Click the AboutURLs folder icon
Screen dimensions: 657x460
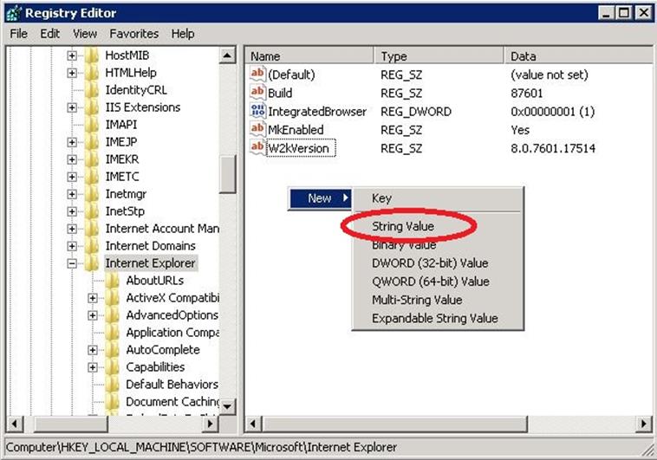pyautogui.click(x=113, y=281)
